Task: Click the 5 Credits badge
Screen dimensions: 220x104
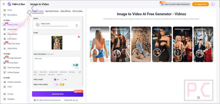Action: pyautogui.click(x=78, y=91)
